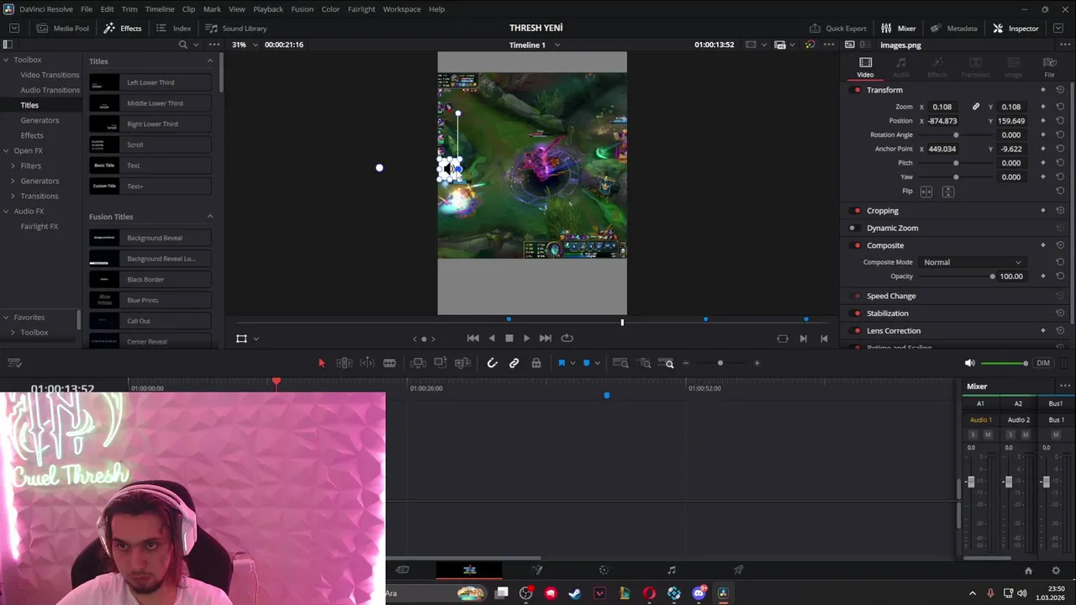The height and width of the screenshot is (605, 1076).
Task: Open the Composite Mode dropdown
Action: pos(972,262)
